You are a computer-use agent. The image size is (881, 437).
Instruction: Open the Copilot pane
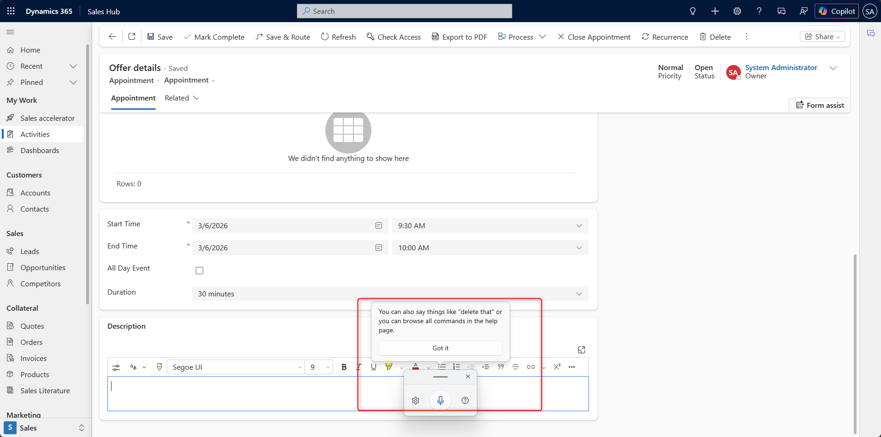[836, 11]
